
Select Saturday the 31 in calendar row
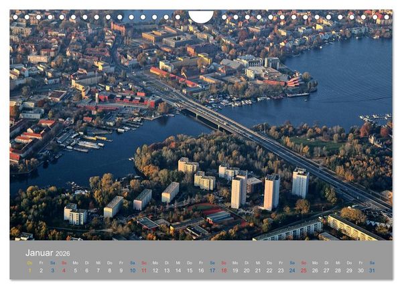click(x=372, y=270)
